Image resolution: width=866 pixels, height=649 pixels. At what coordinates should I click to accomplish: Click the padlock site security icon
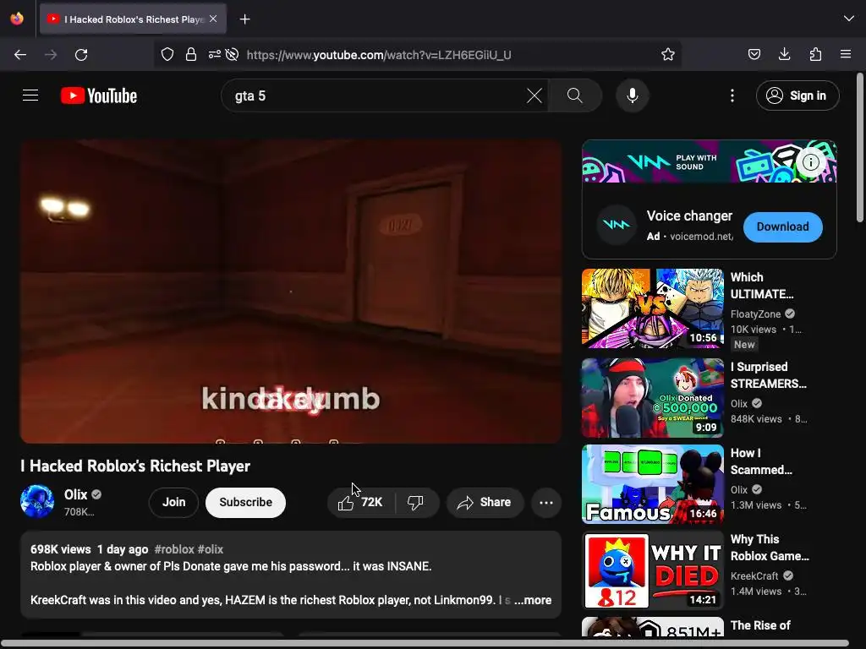[191, 54]
